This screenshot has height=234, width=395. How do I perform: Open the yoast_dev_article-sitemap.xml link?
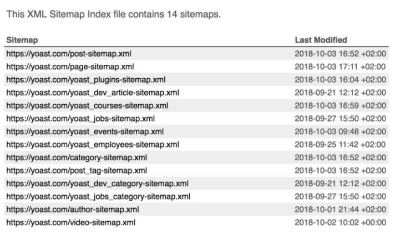click(x=93, y=93)
